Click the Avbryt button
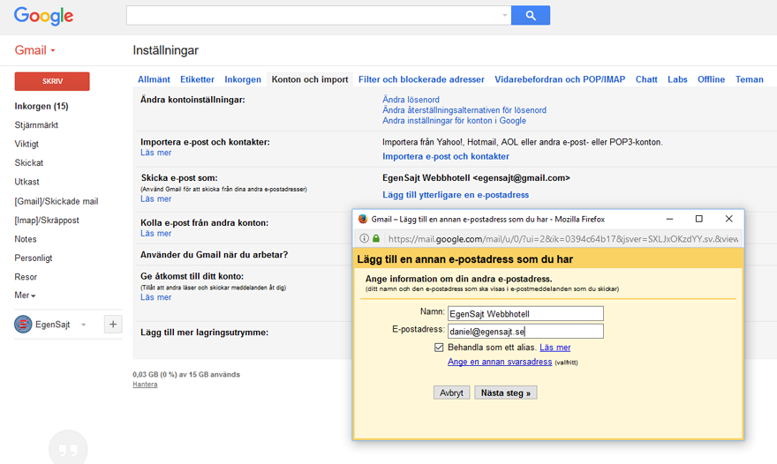Viewport: 777px width, 464px height. [451, 393]
